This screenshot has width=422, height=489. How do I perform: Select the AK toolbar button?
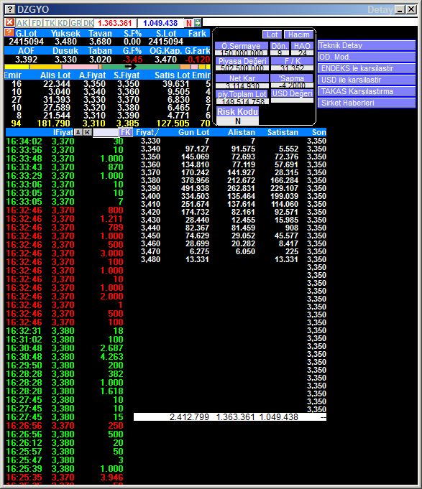(x=22, y=23)
